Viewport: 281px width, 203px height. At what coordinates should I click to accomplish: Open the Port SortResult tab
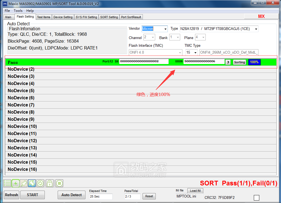[131, 17]
